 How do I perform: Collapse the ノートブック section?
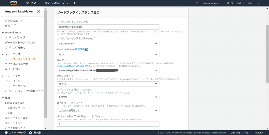[3, 54]
